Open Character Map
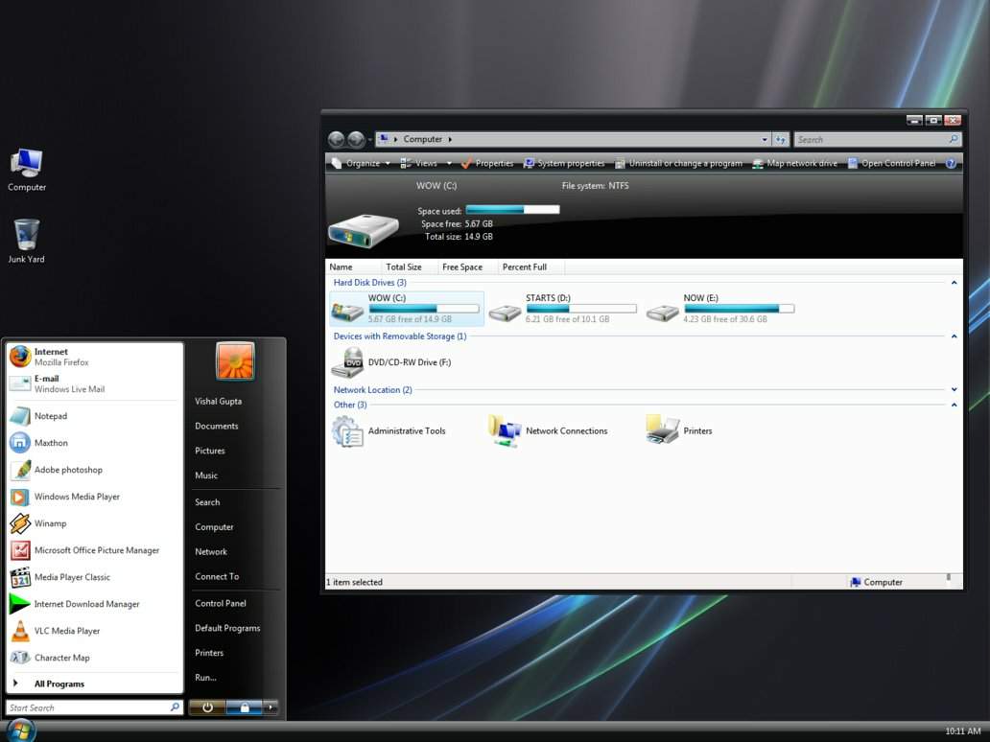Image resolution: width=990 pixels, height=742 pixels. [x=95, y=658]
